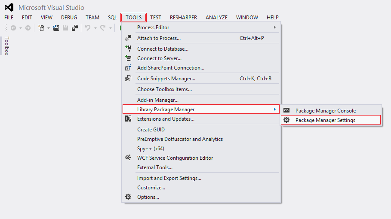Open Options... menu entry

(201, 197)
